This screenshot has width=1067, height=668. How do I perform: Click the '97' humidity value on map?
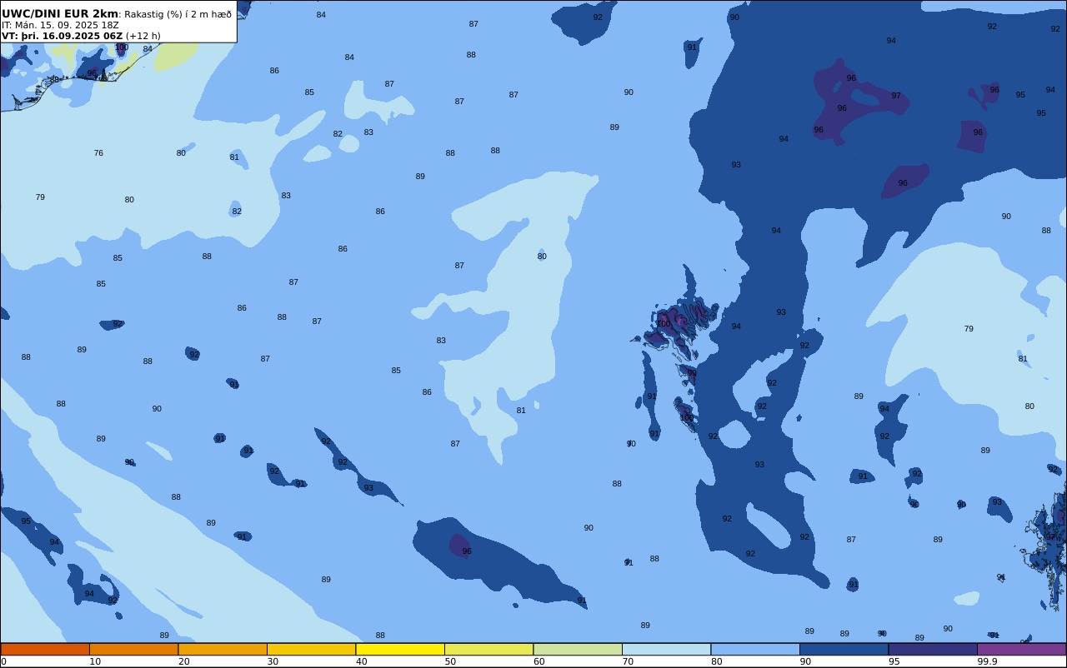(x=896, y=96)
